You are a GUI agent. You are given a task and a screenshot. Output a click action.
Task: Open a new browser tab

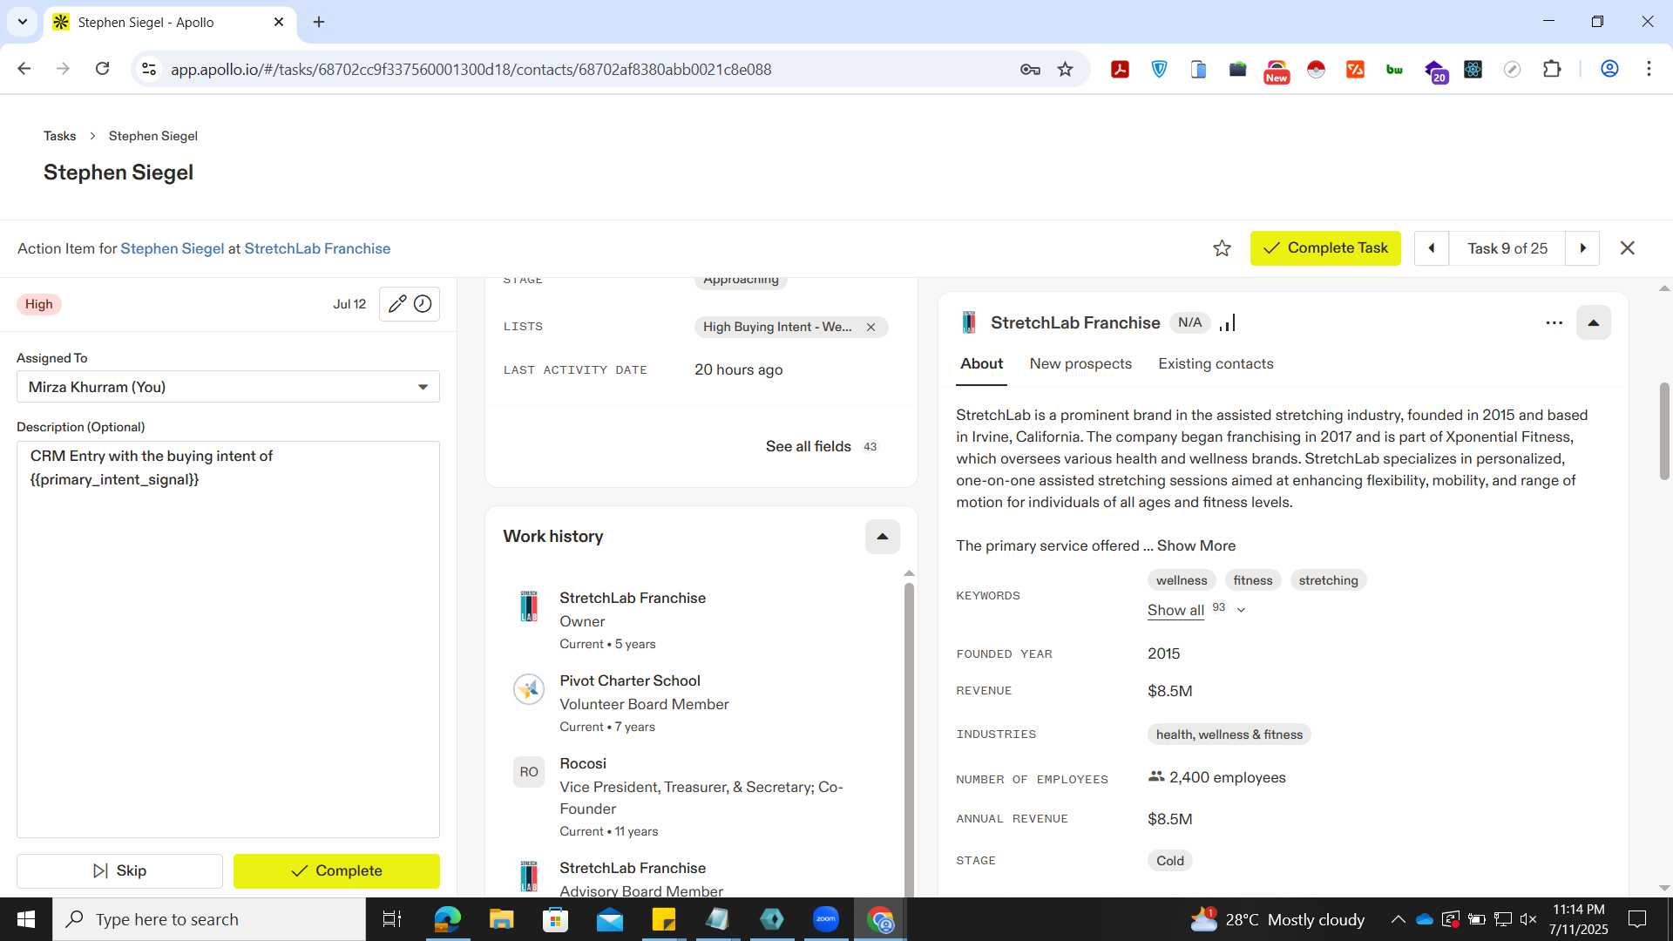tap(319, 22)
